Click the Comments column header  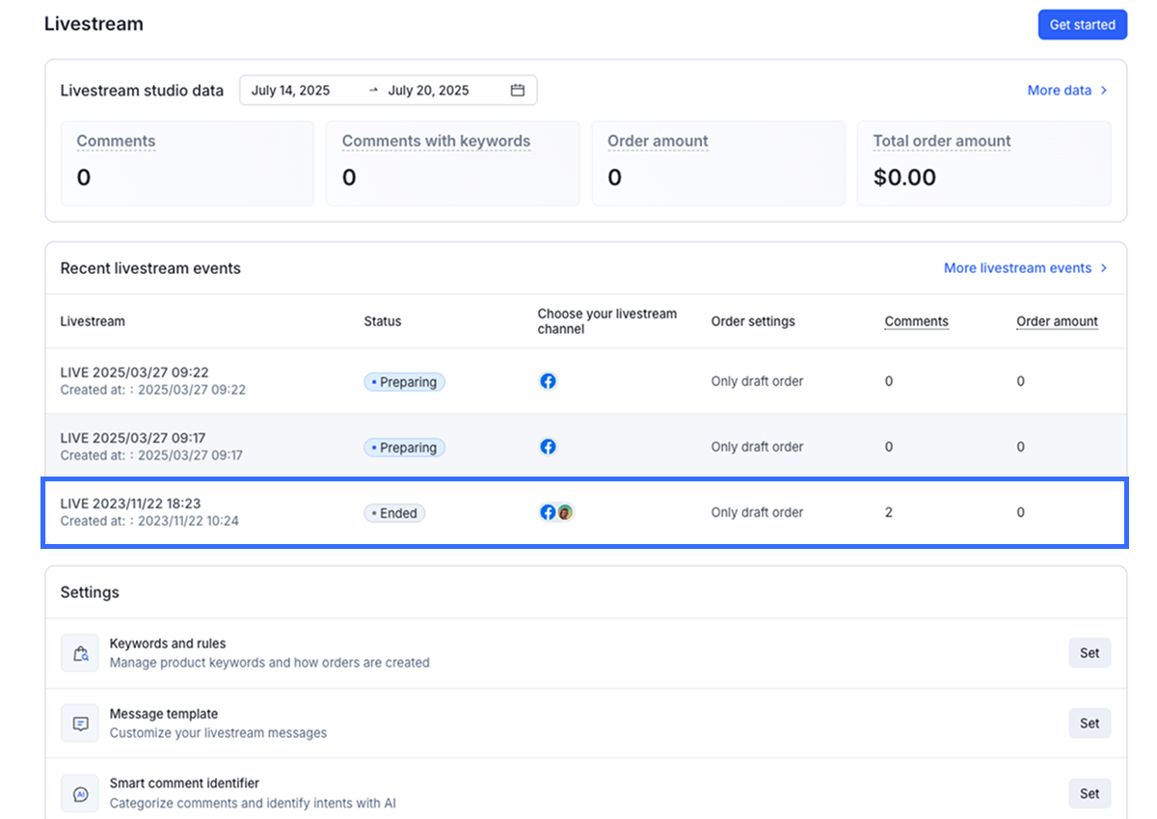tap(916, 321)
